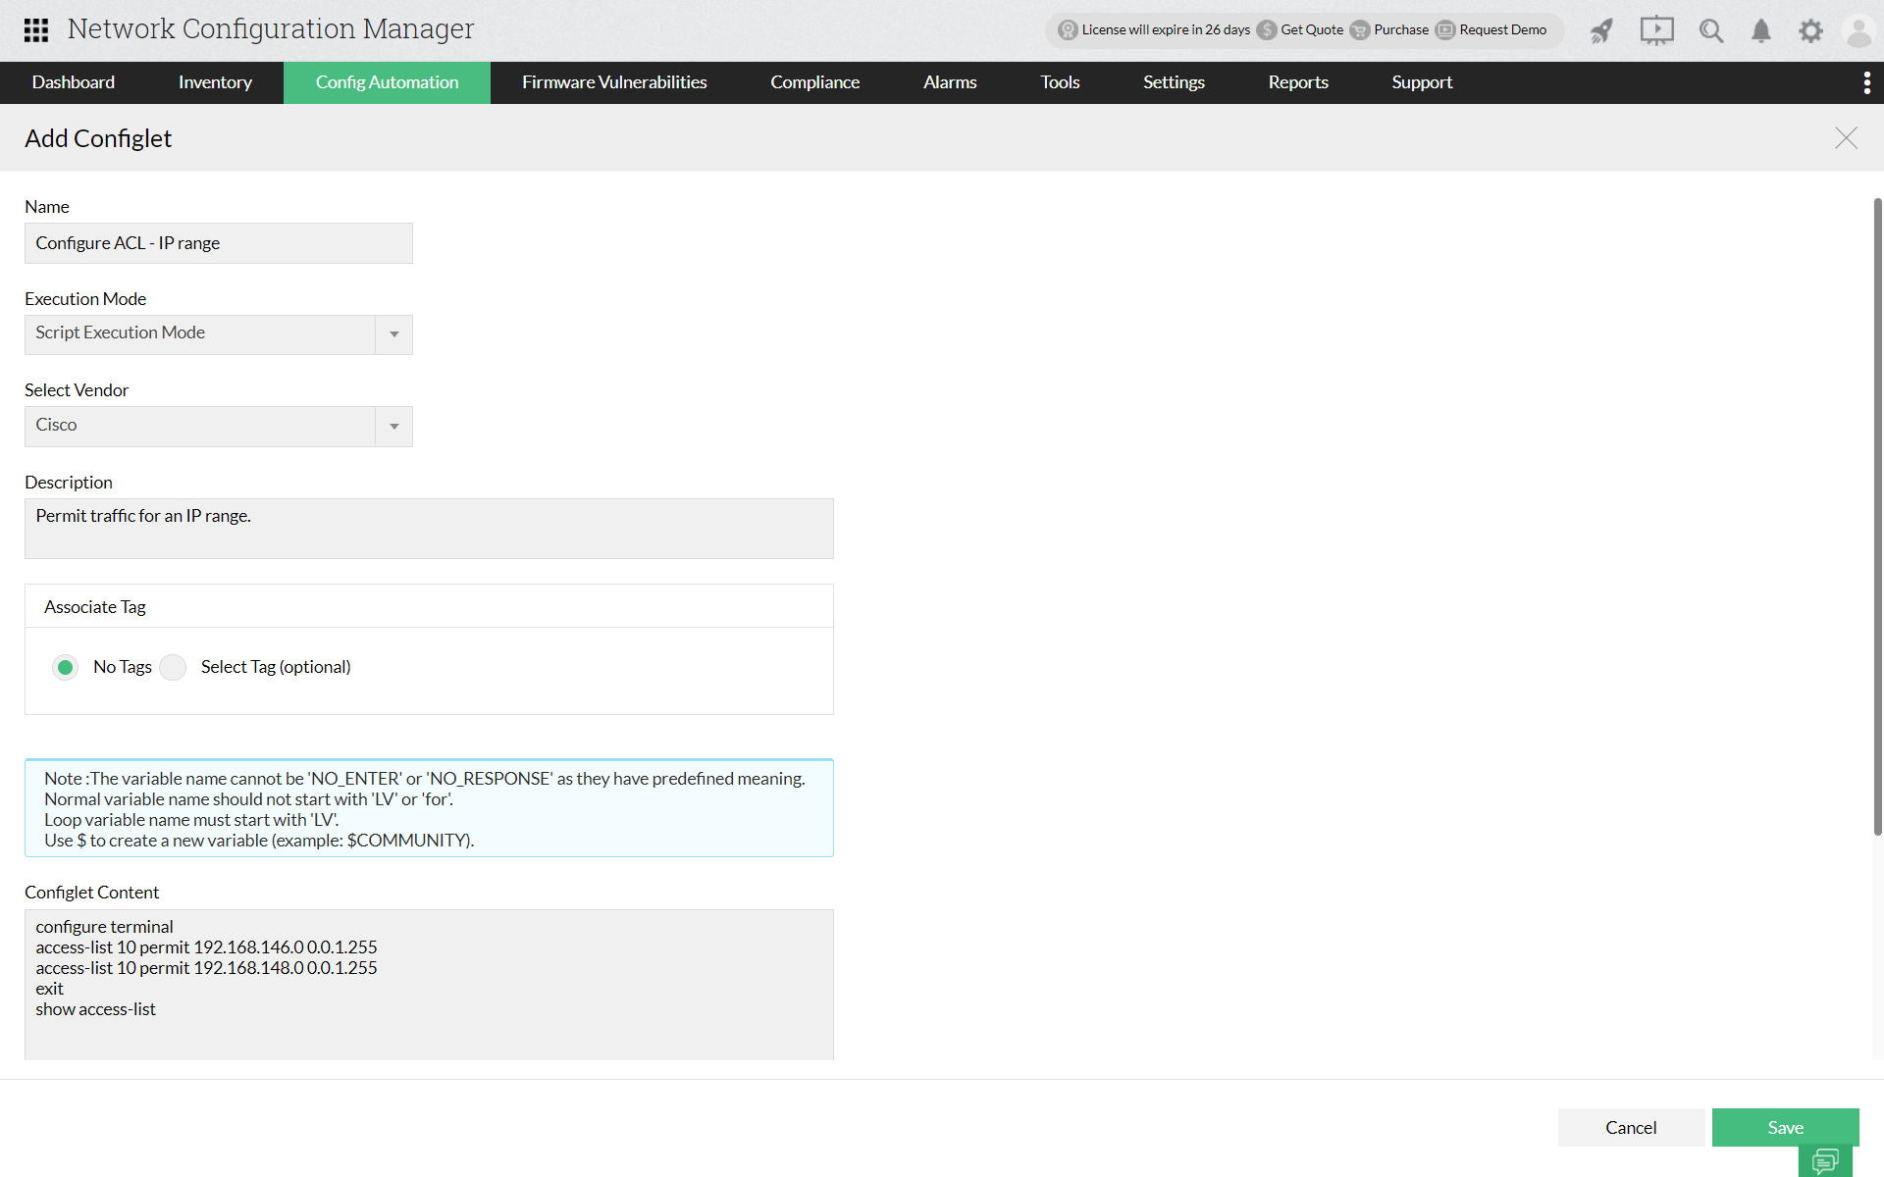
Task: Open the apps grid icon
Action: coord(35,30)
